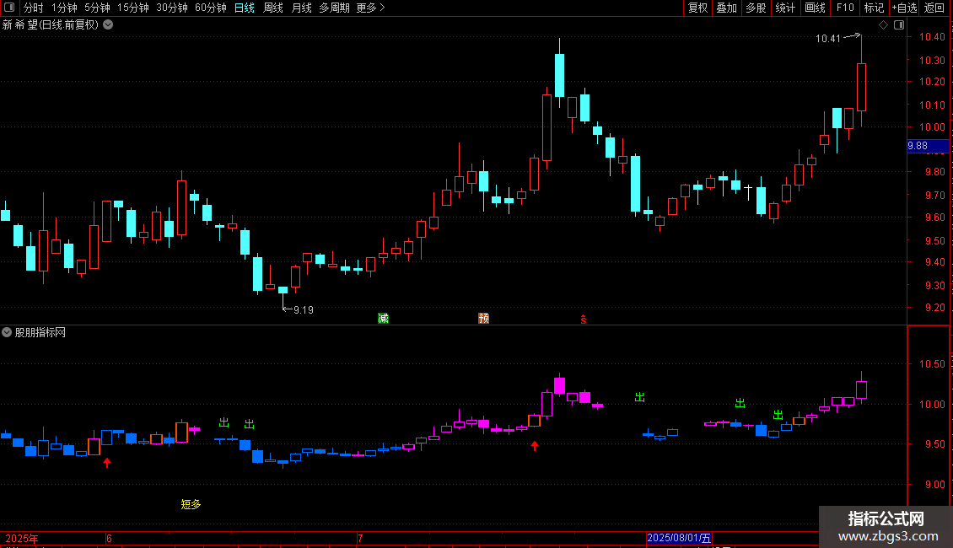Switch to 分时 view tab

click(34, 8)
